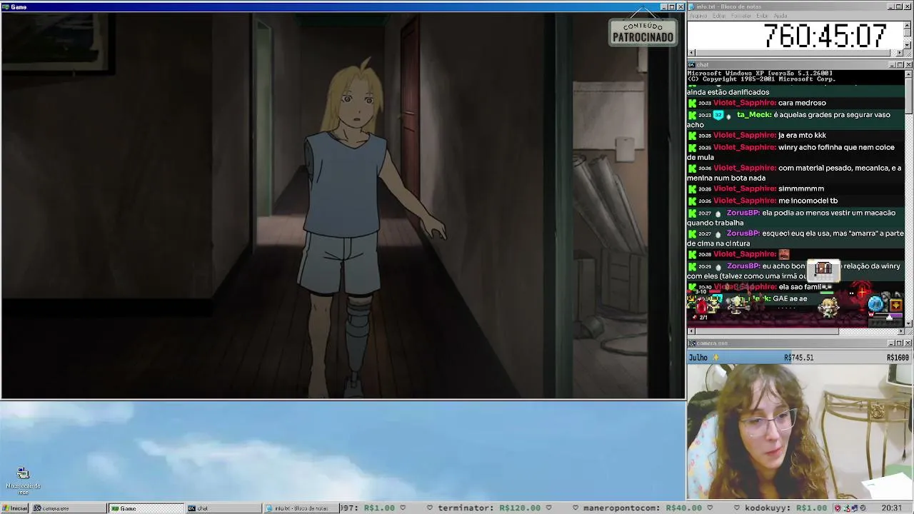Screen dimensions: 914x514
Task: Click the ZorusBP username on the 'ela podia ao menos' message
Action: [x=743, y=213]
